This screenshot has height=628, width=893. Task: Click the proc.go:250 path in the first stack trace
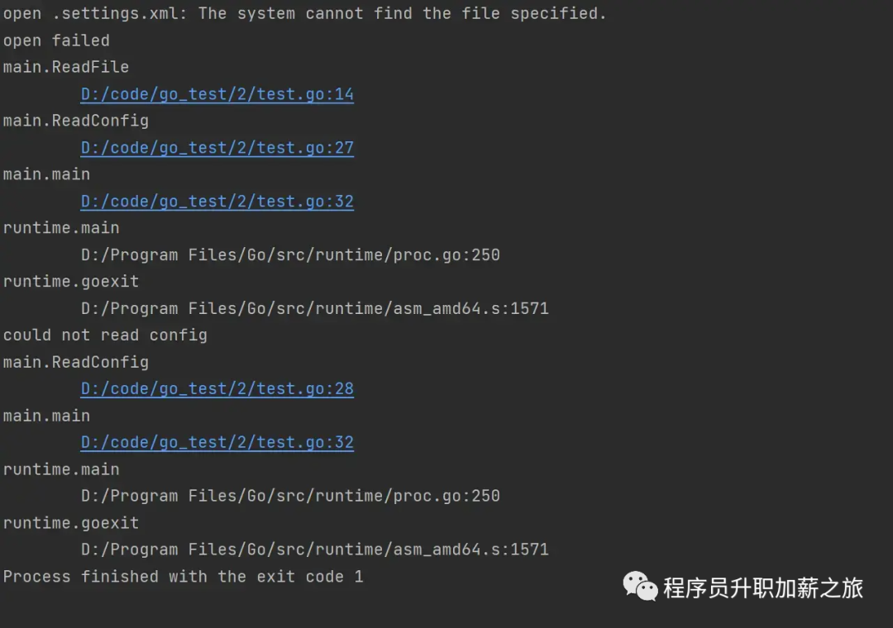point(290,255)
